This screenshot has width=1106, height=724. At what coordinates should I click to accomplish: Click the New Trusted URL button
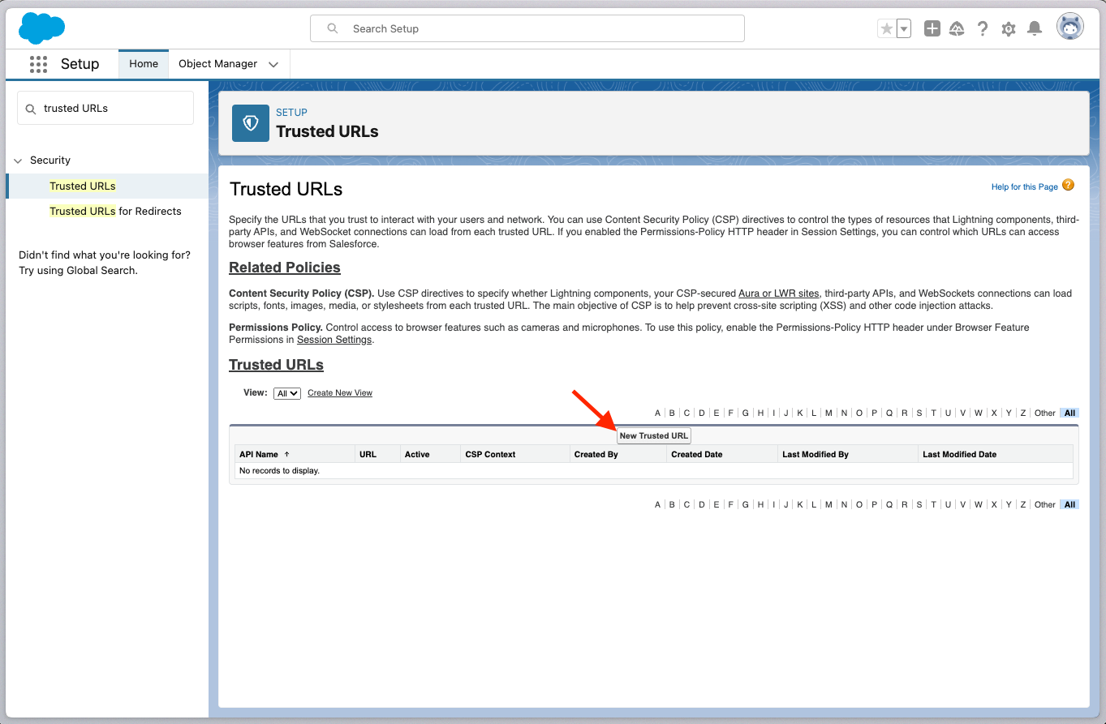click(654, 436)
